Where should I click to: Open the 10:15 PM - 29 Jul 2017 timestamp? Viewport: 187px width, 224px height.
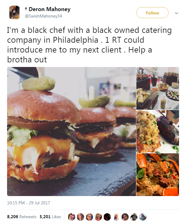(29, 203)
